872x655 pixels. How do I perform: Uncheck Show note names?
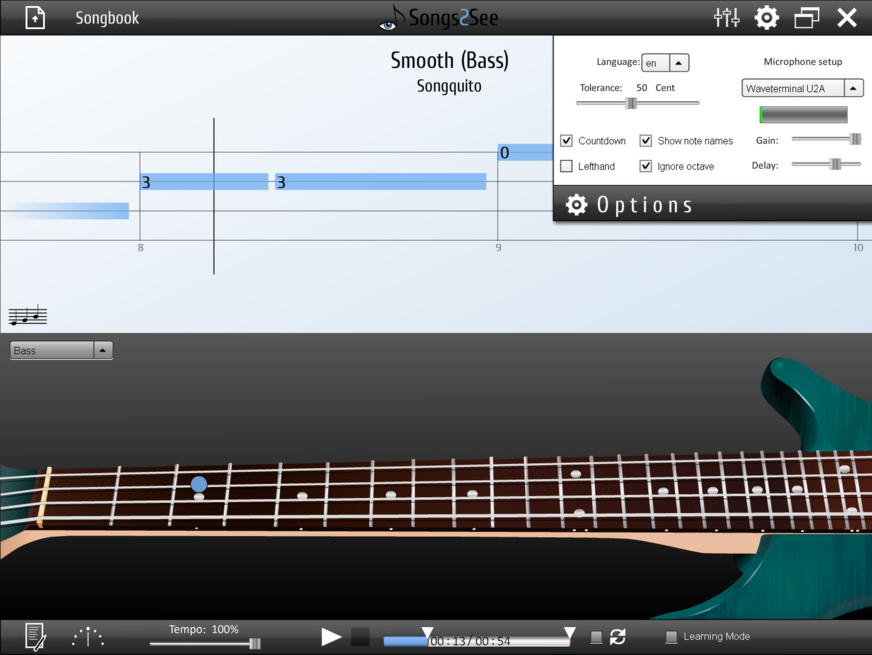pyautogui.click(x=645, y=140)
